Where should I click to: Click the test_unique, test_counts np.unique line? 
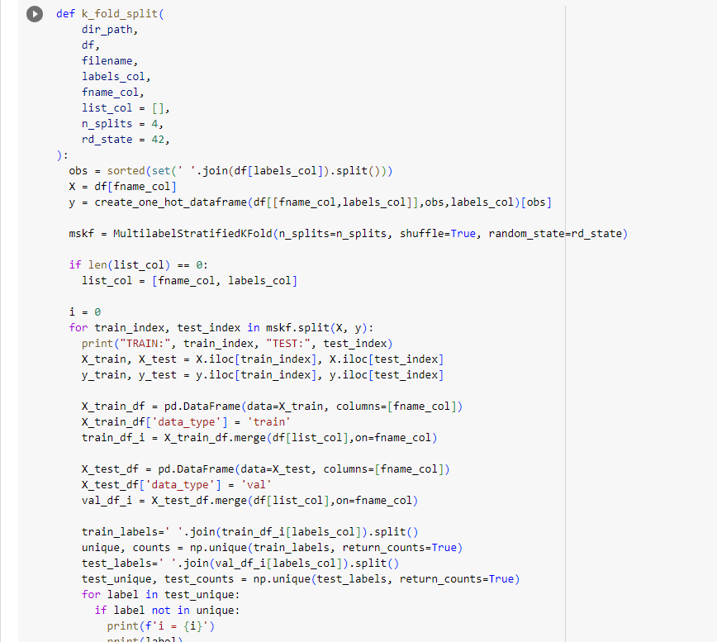pyautogui.click(x=301, y=579)
